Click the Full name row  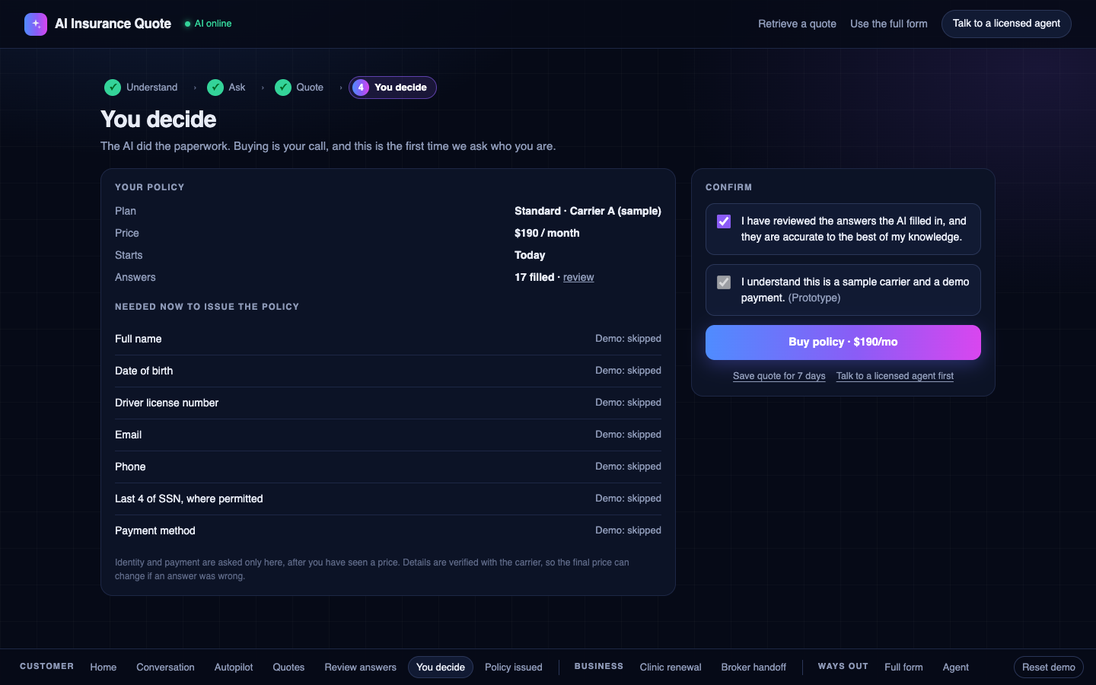coord(388,339)
